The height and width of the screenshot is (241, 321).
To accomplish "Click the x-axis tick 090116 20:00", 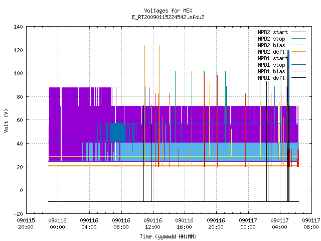I will [216, 224].
